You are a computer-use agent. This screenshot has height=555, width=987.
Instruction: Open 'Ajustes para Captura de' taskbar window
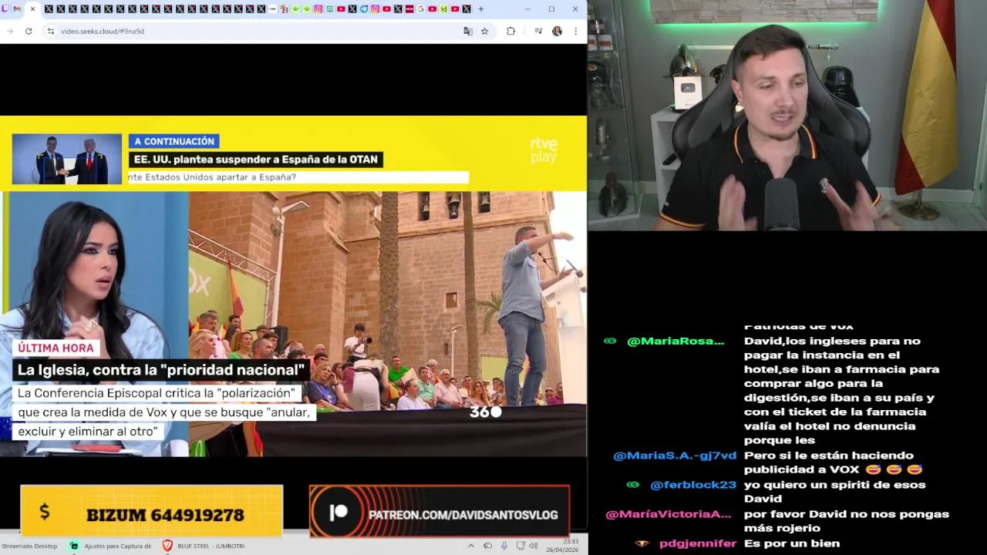tap(110, 546)
